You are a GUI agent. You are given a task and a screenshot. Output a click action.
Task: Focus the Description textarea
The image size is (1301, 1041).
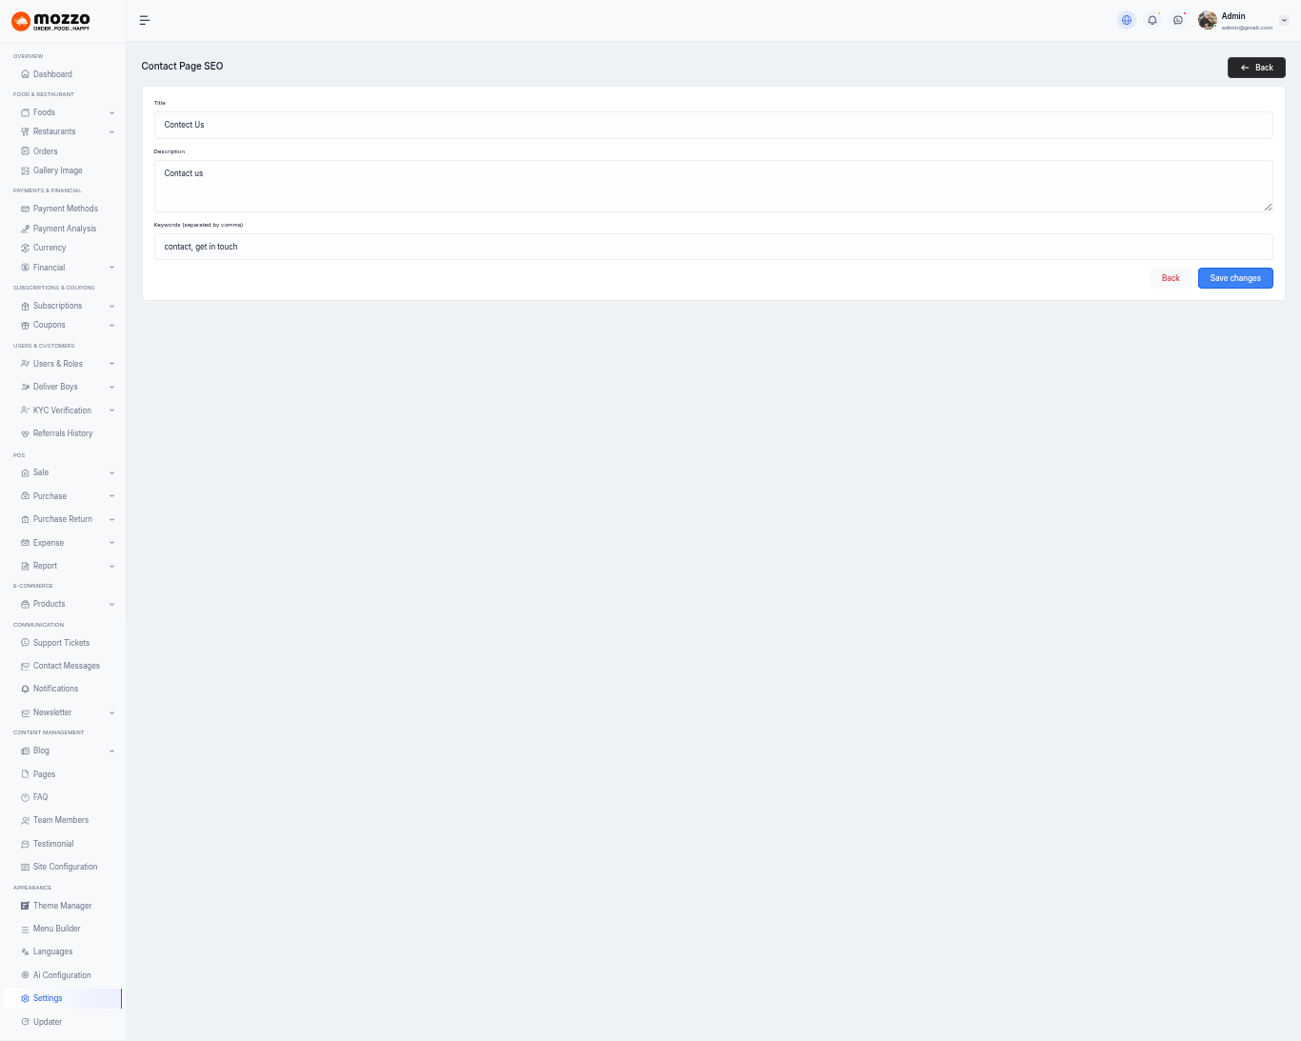point(712,186)
